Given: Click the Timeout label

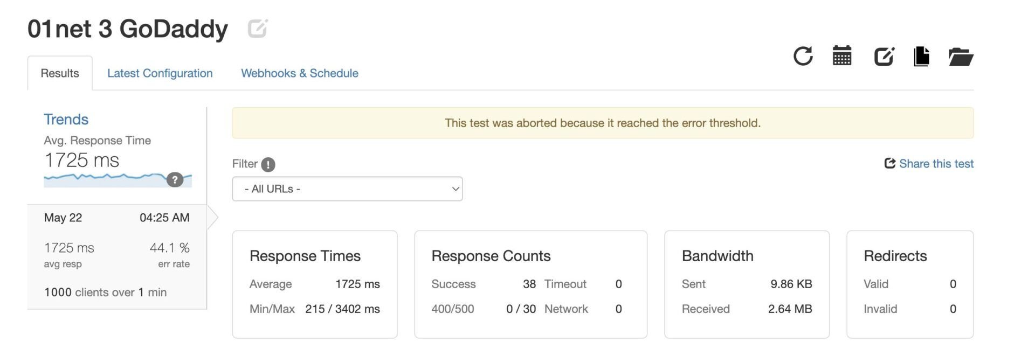Looking at the screenshot, I should [x=565, y=284].
